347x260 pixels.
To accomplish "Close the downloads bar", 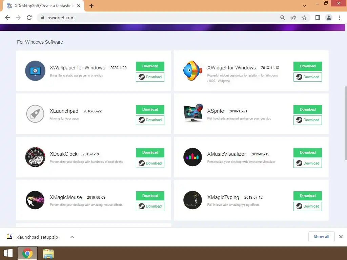I will pos(341,237).
